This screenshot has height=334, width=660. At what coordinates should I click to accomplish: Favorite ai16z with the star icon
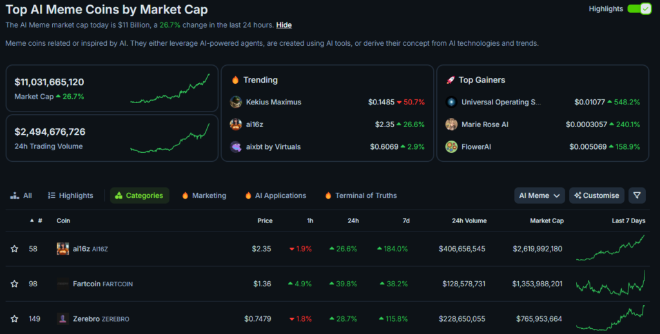click(14, 249)
